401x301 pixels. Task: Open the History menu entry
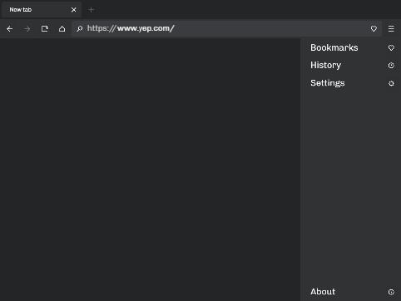point(352,66)
